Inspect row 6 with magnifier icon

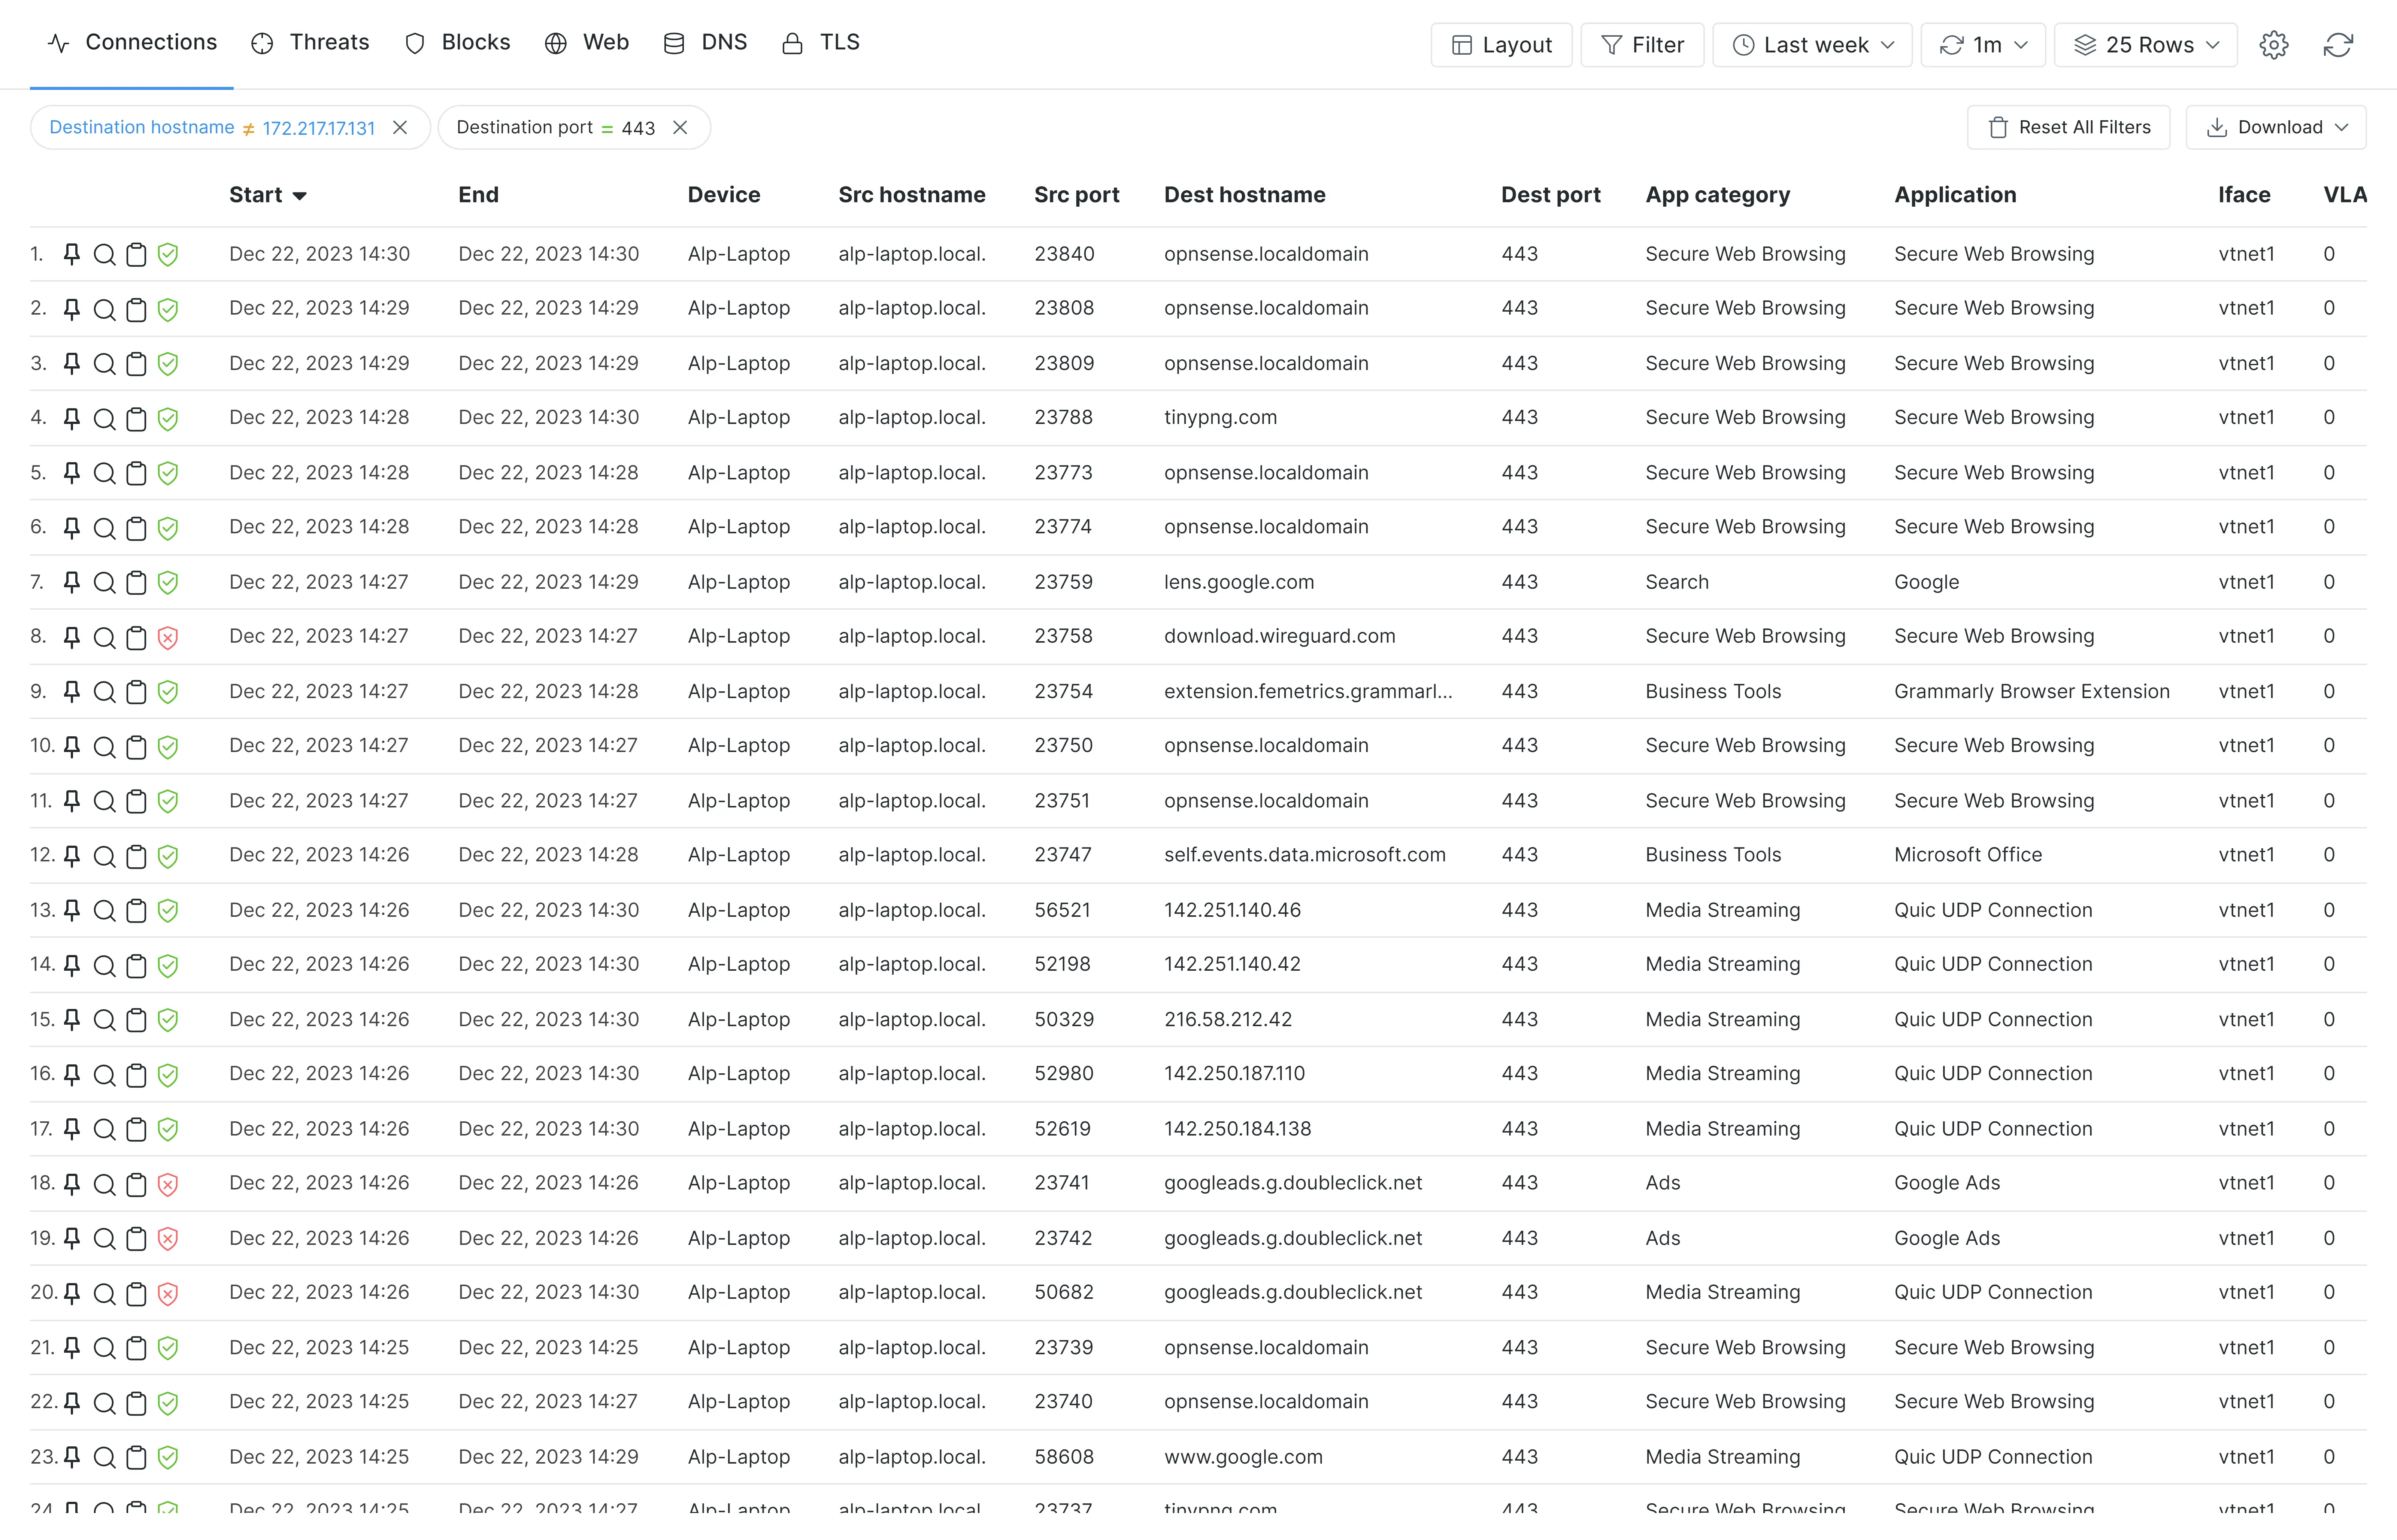(104, 528)
